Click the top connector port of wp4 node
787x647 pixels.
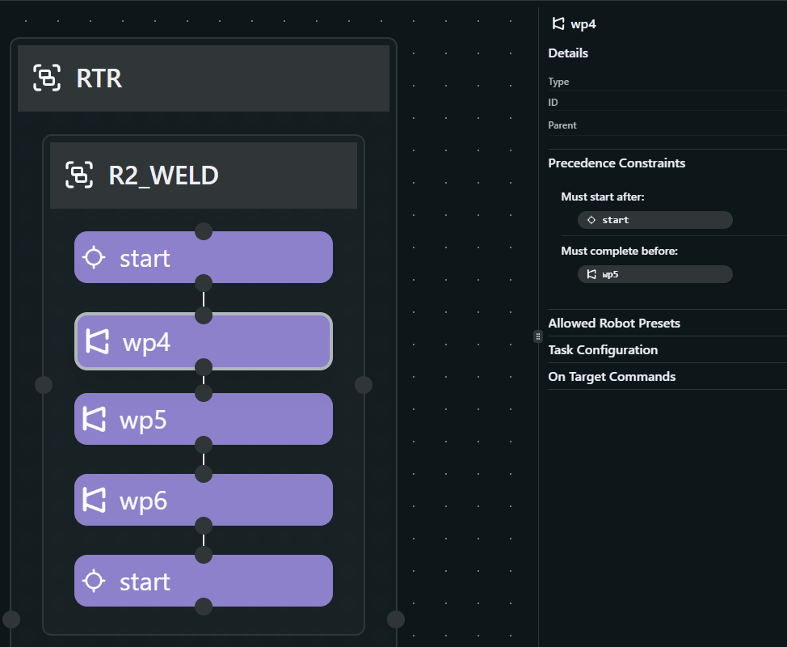click(x=204, y=315)
